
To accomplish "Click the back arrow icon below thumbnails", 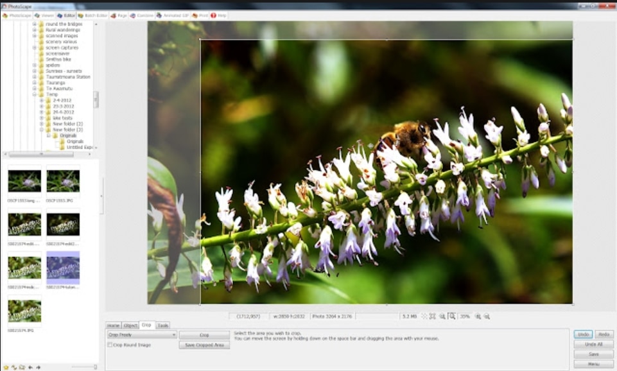I will 30,367.
